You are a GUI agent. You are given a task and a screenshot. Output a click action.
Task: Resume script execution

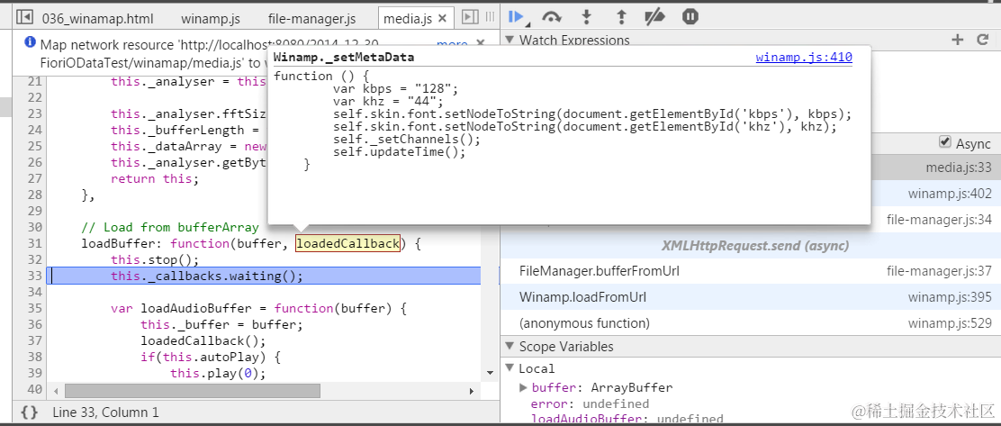(x=517, y=17)
